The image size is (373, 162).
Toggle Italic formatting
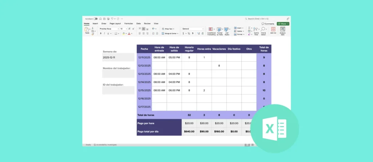105,33
